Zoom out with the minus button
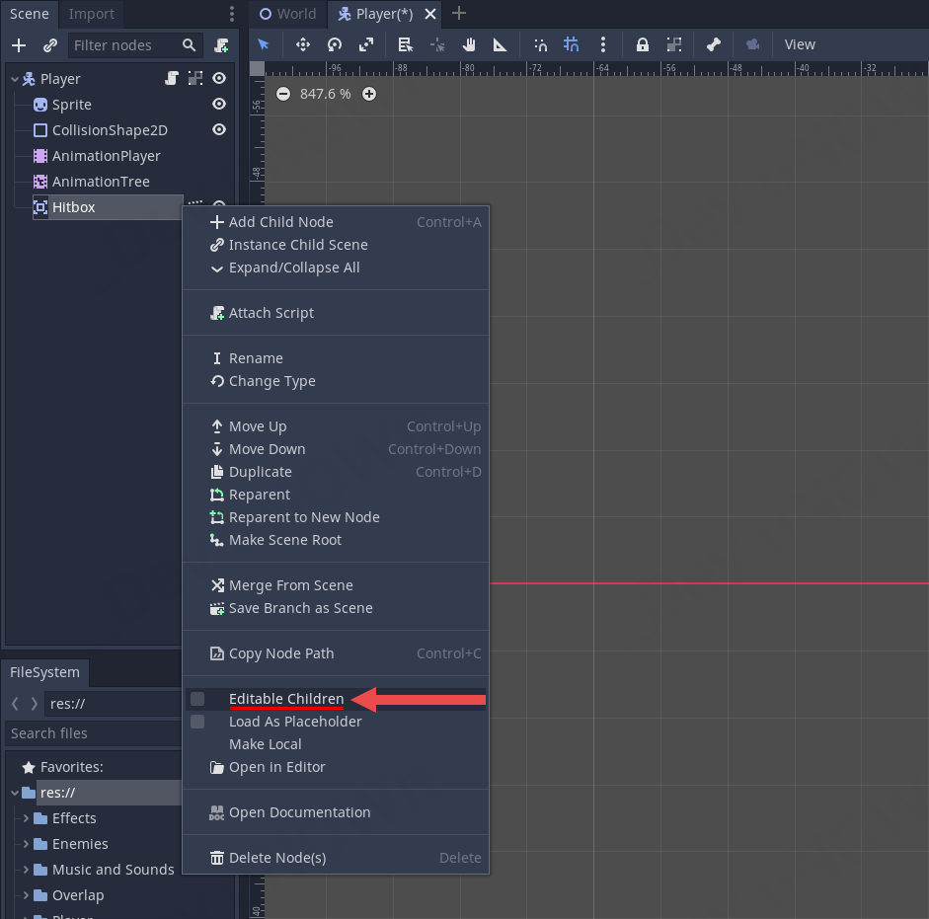The image size is (929, 919). point(283,94)
